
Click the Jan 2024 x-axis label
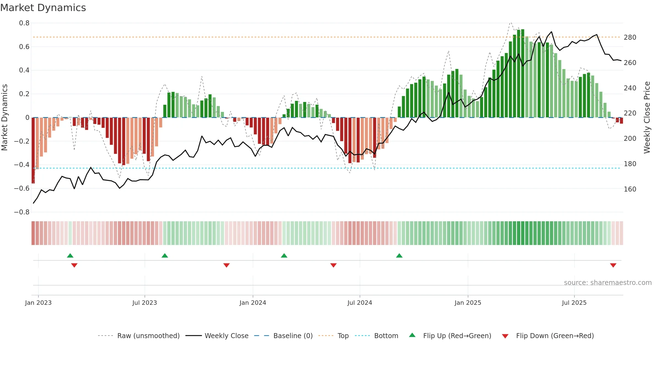coord(253,303)
